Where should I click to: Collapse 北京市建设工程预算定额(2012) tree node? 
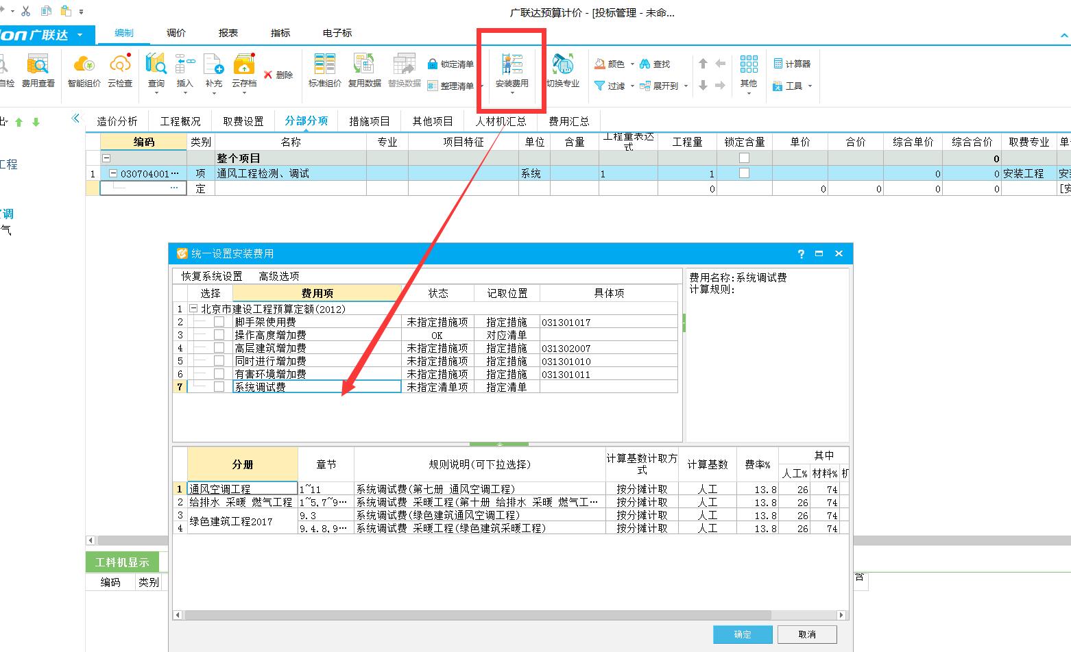[x=193, y=309]
